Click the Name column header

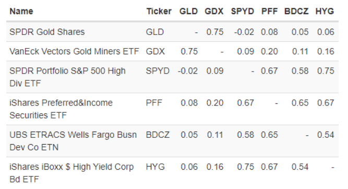point(21,11)
